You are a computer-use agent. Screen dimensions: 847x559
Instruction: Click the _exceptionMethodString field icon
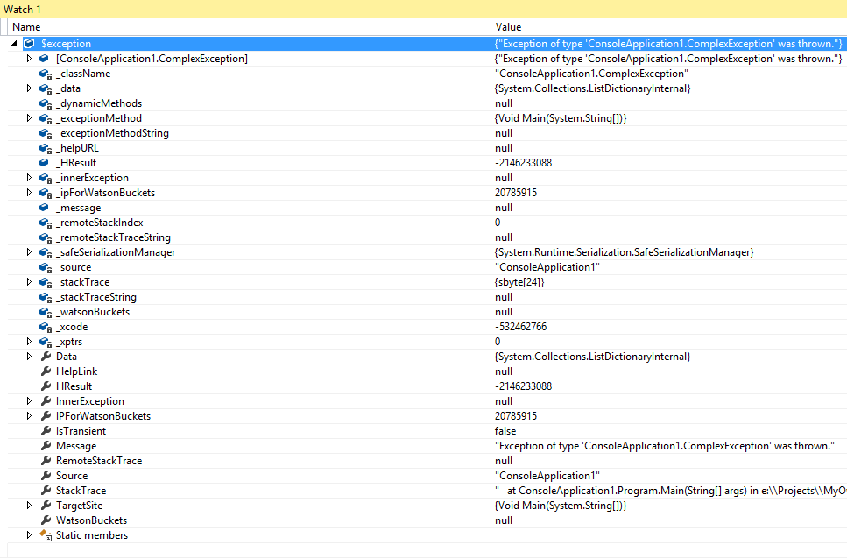[x=46, y=133]
